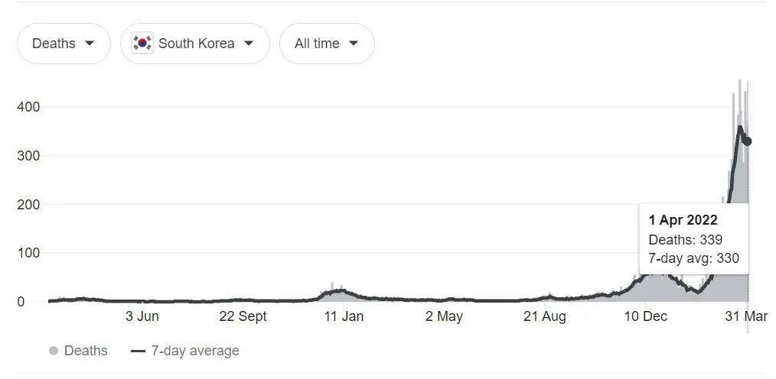Image resolution: width=776 pixels, height=379 pixels.
Task: Click the 31 Mar x-axis label
Action: click(x=746, y=316)
